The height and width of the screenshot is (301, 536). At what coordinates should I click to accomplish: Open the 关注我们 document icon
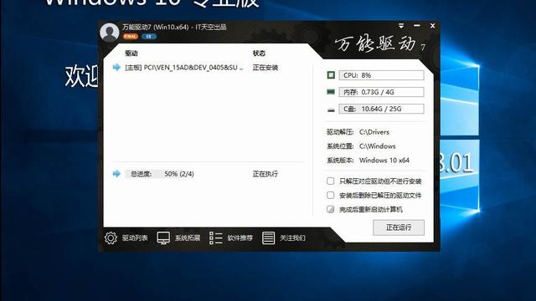(x=268, y=237)
